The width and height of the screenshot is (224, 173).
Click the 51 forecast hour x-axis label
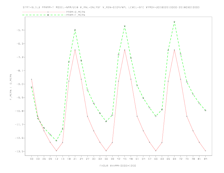tap(137, 159)
